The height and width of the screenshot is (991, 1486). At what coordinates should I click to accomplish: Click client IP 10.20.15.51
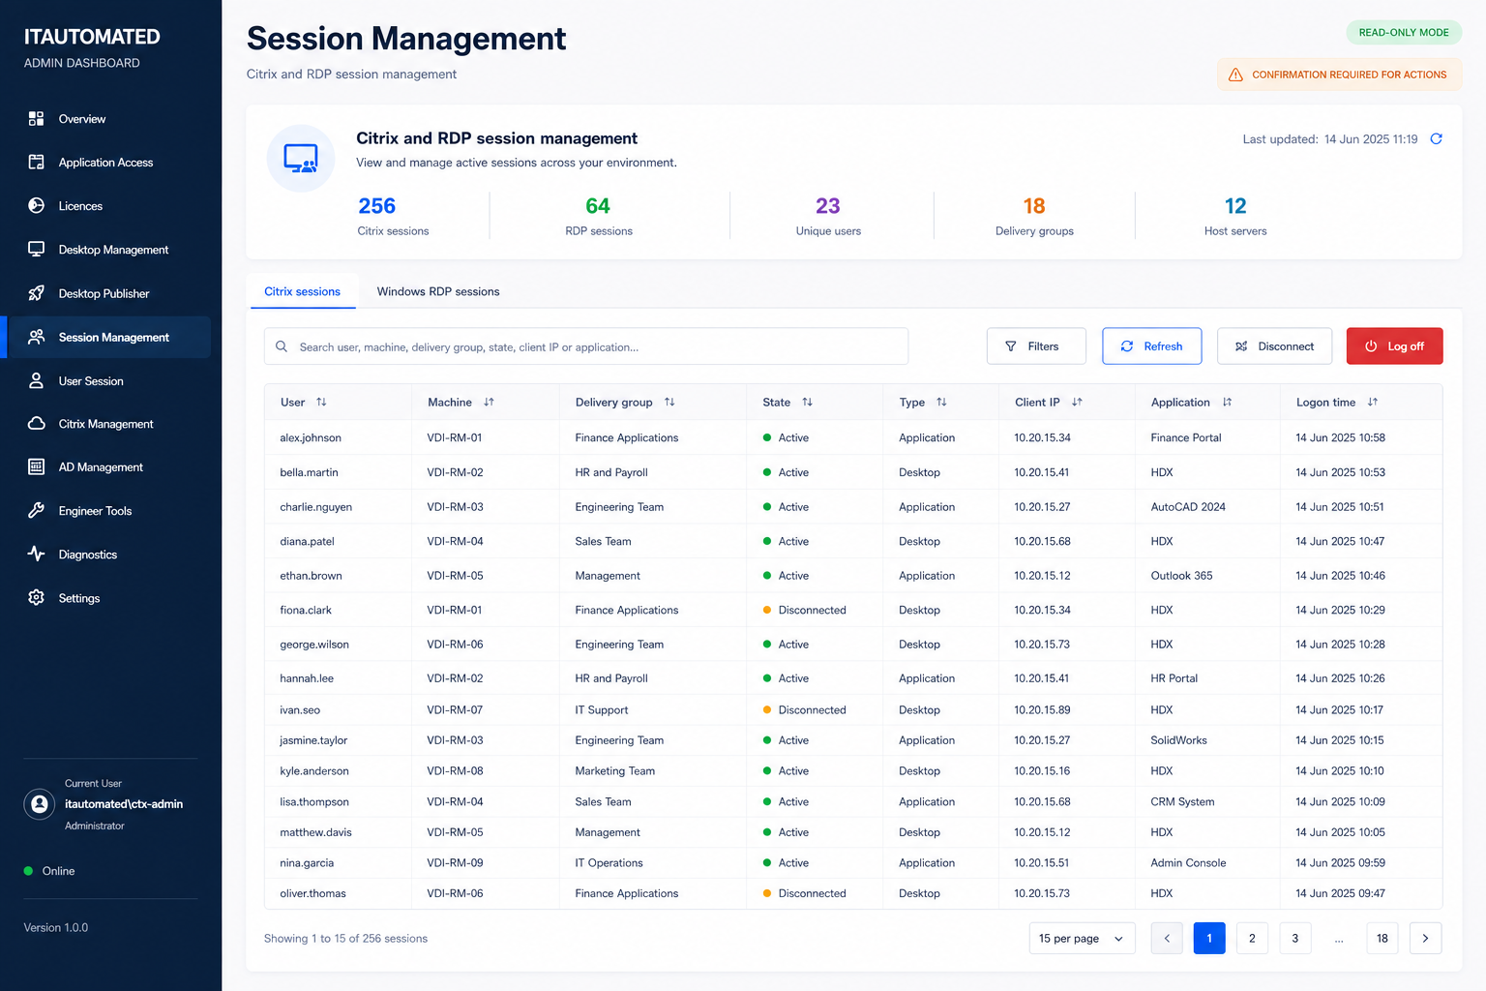point(1042,863)
